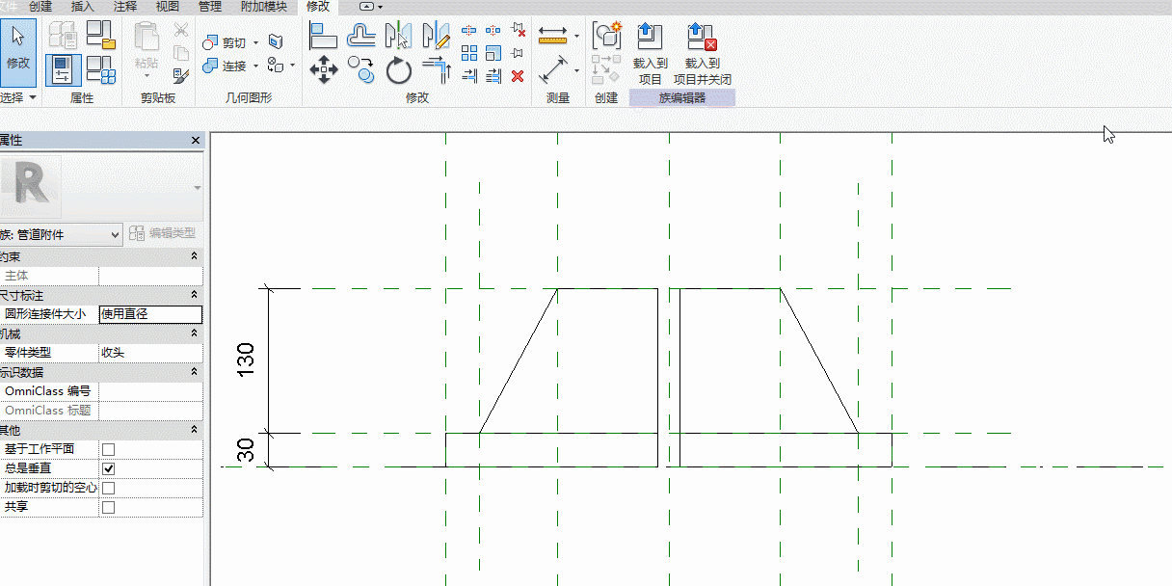Image resolution: width=1172 pixels, height=586 pixels.
Task: Choose the Offset tool
Action: (x=361, y=37)
